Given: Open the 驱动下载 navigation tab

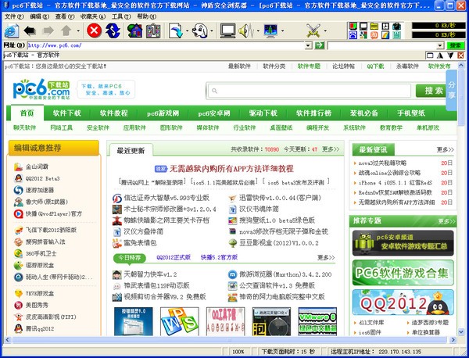Looking at the screenshot, I should (263, 113).
